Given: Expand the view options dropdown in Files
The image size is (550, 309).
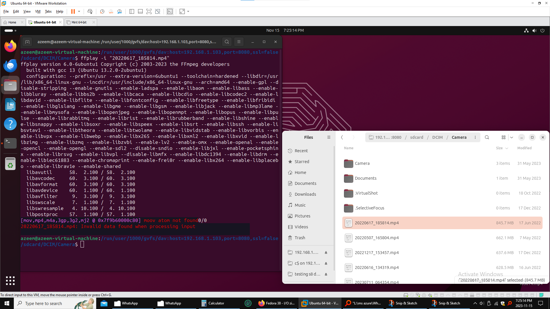Looking at the screenshot, I should [x=512, y=137].
